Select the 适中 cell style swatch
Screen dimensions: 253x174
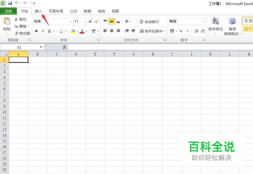point(248,29)
